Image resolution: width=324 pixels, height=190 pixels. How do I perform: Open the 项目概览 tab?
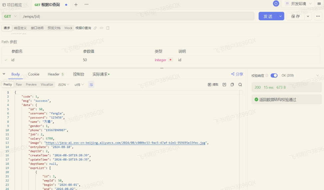[x=12, y=5]
